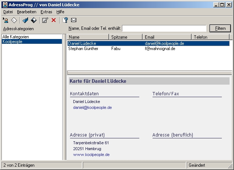The height and width of the screenshot is (170, 234).
Task: Click the question mark help icon
Action: tap(65, 20)
